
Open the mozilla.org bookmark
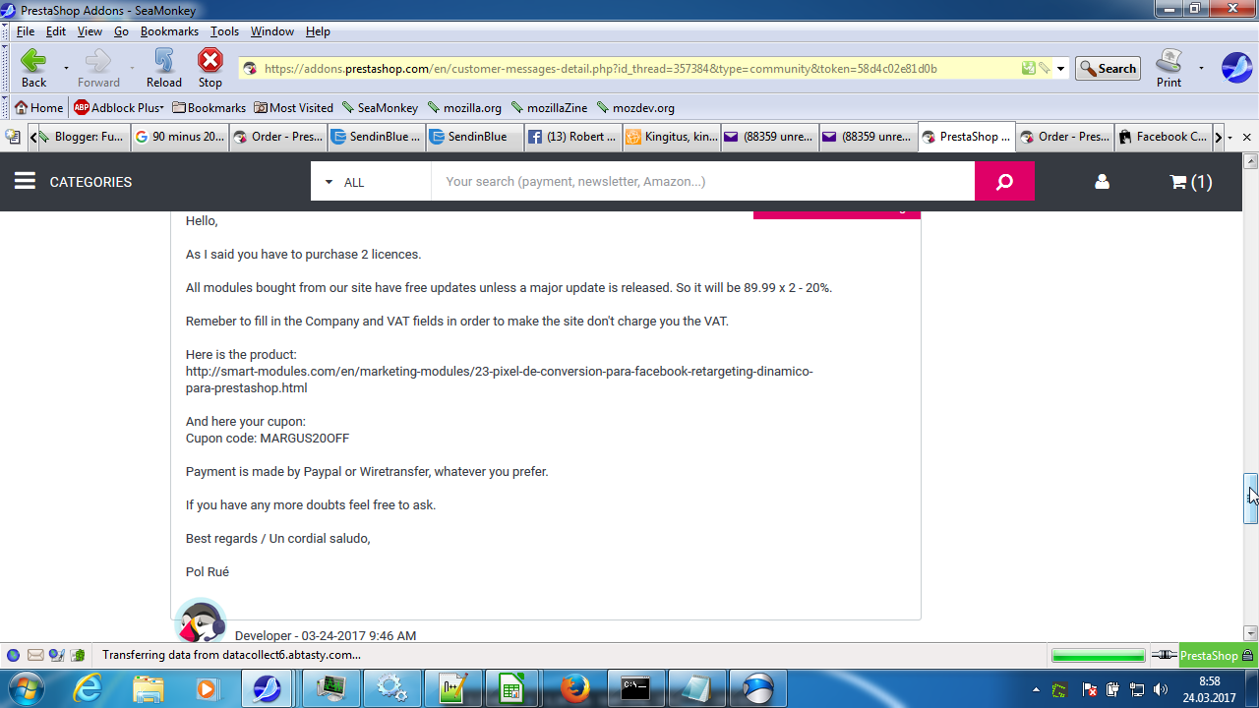(x=464, y=108)
